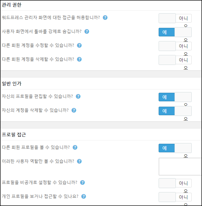
Task: Toggle 다른 회원 계정을 수정 switch
Action: coord(175,46)
